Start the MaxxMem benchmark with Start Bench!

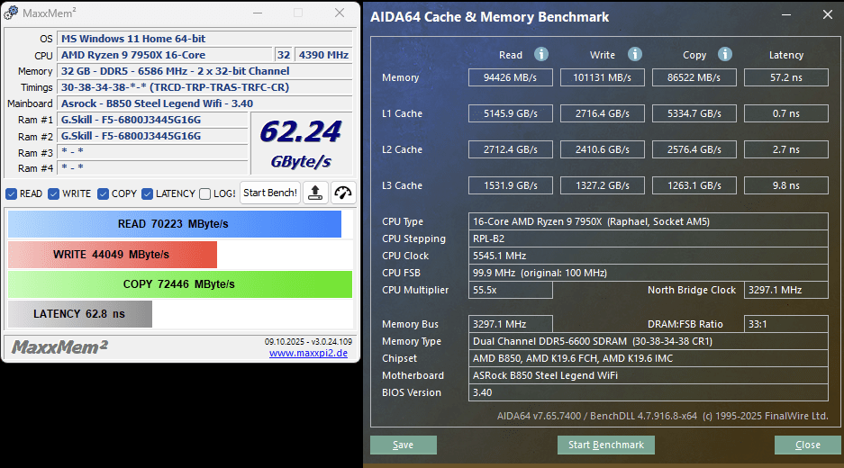point(270,193)
